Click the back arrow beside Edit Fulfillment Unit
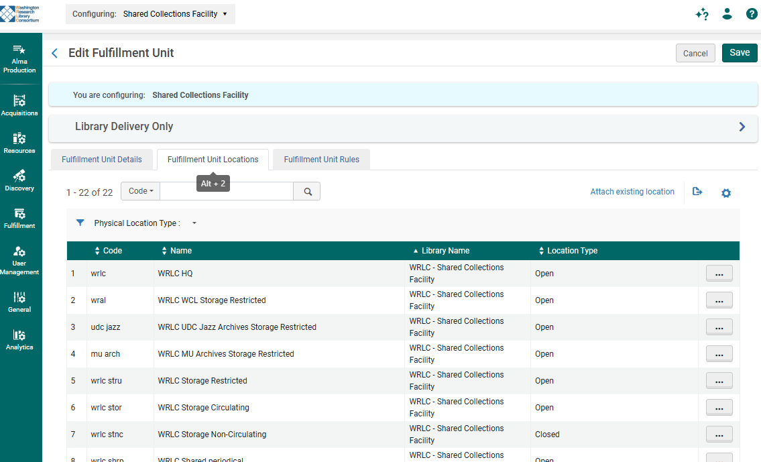The image size is (761, 462). [x=55, y=53]
